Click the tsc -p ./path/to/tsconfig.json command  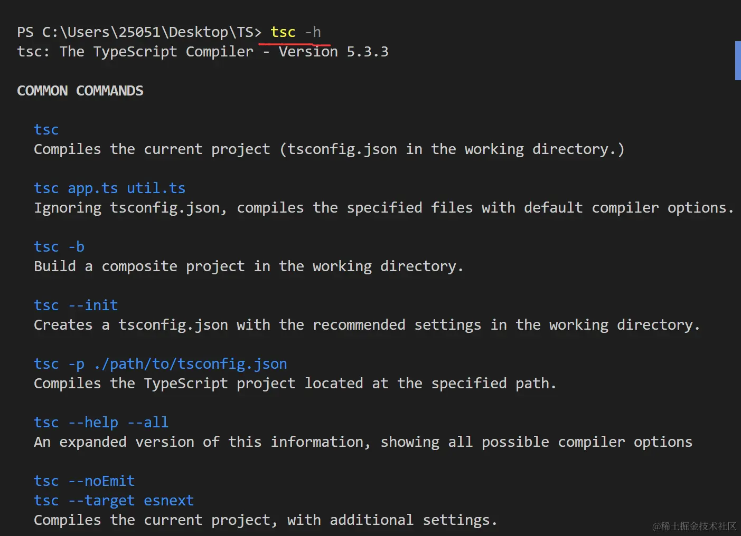tap(160, 363)
